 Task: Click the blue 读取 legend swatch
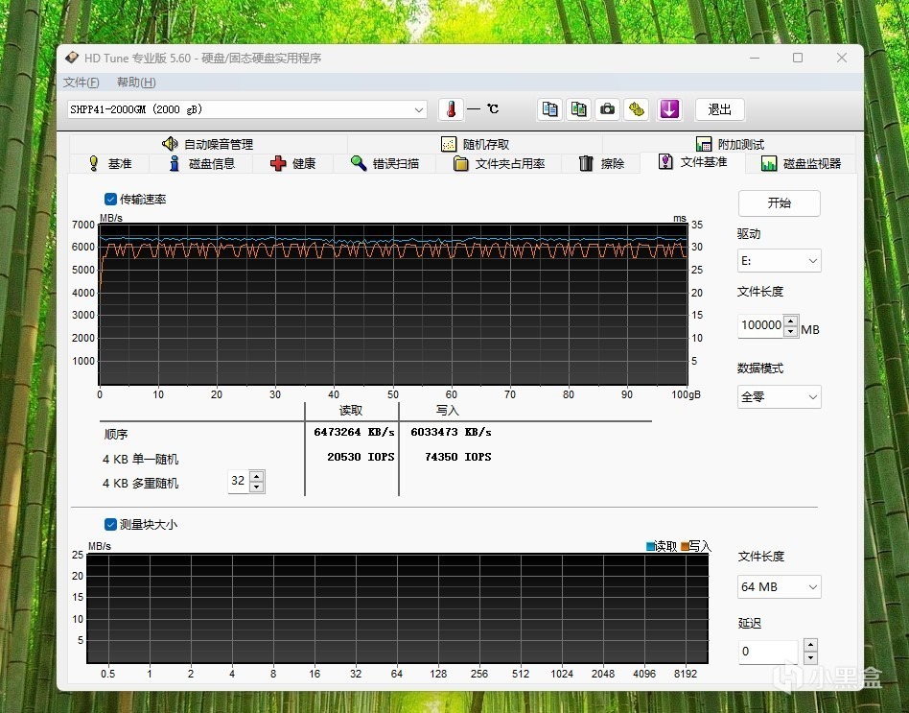650,546
